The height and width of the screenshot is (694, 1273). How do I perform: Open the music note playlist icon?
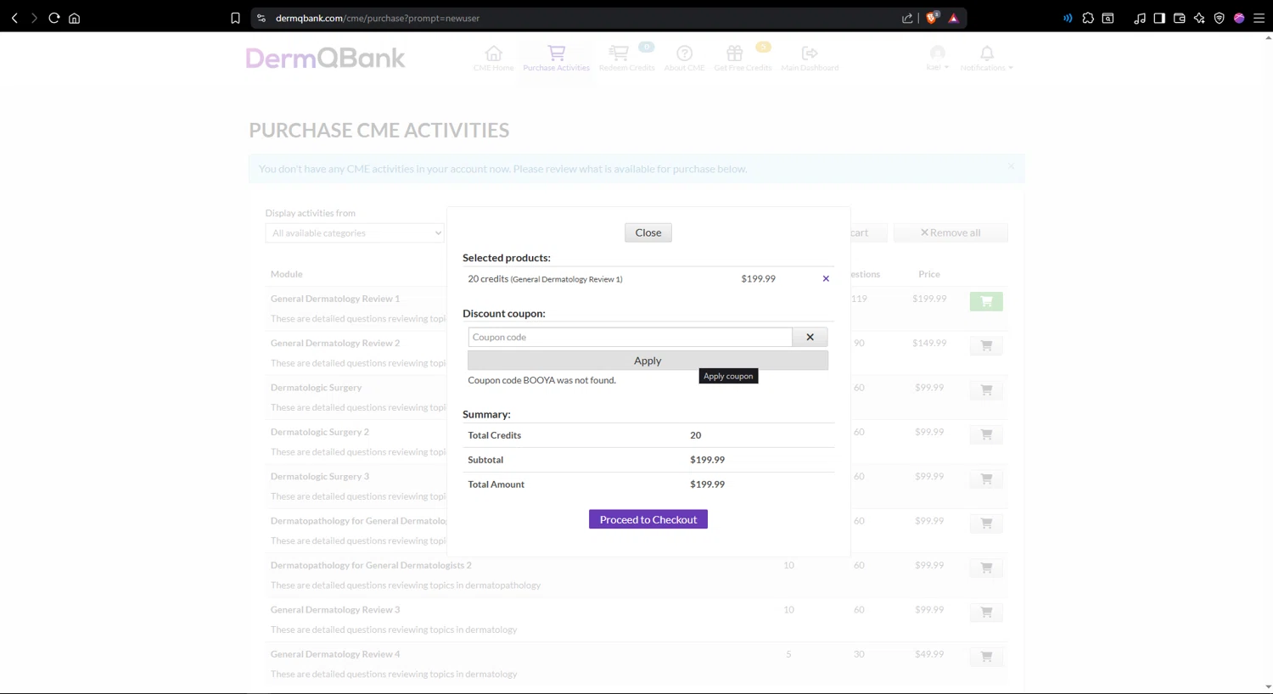click(1140, 18)
